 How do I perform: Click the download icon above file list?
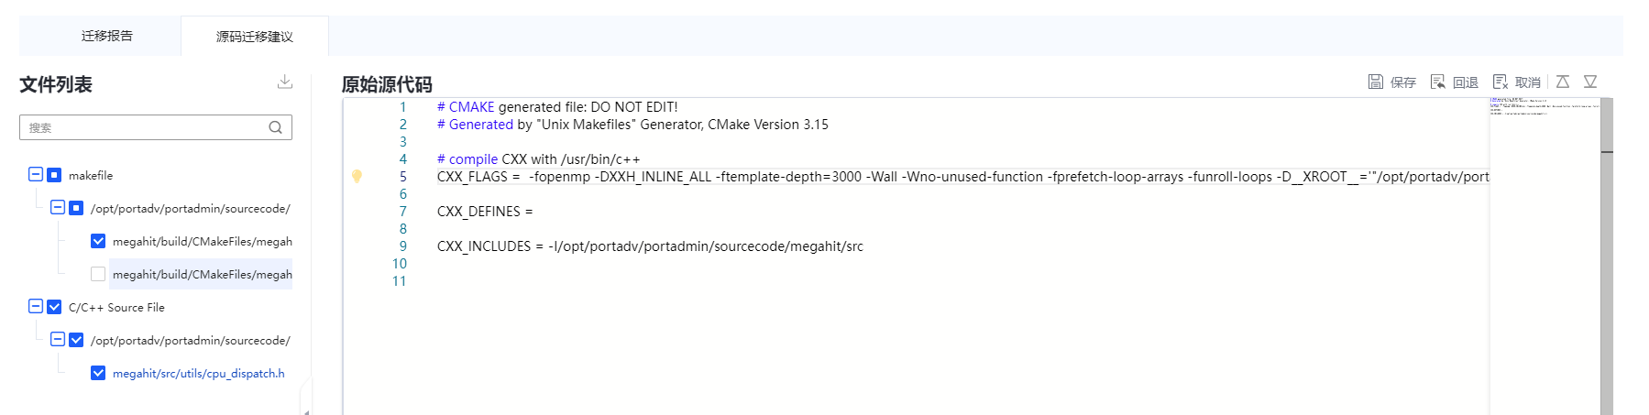285,82
